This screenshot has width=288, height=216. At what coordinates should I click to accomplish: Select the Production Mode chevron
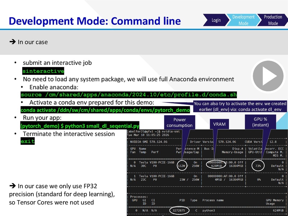click(x=275, y=19)
